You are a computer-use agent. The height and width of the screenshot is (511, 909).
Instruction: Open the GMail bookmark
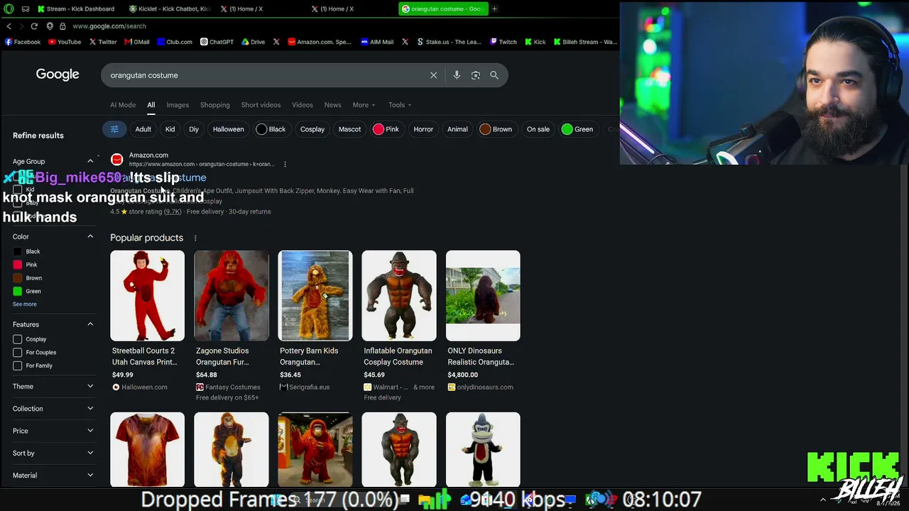coord(137,42)
